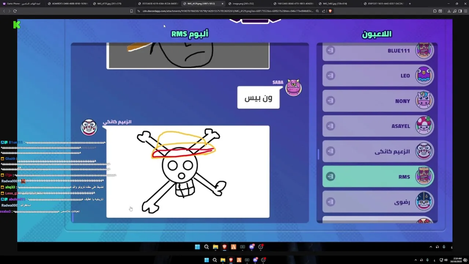Select the ASAYEL player row
This screenshot has width=469, height=264.
click(x=378, y=126)
